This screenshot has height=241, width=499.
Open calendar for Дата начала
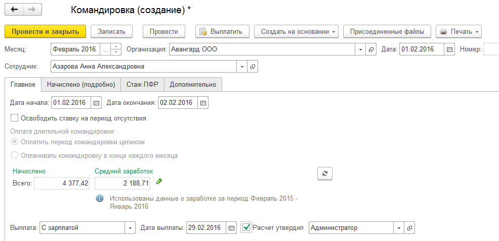click(x=96, y=103)
